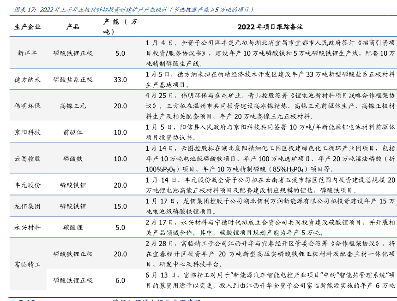
Task: Click capacity "10.0" in the 云图控股 row
Action: tap(120, 159)
